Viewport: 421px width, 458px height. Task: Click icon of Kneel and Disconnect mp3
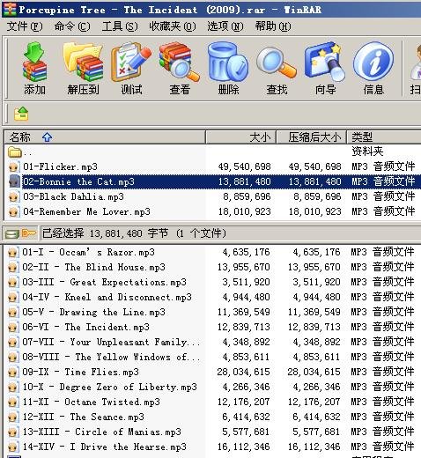(x=12, y=298)
